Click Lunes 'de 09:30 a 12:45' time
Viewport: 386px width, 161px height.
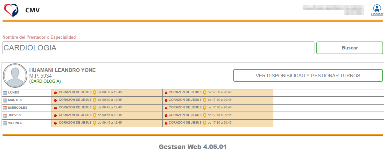[110, 92]
